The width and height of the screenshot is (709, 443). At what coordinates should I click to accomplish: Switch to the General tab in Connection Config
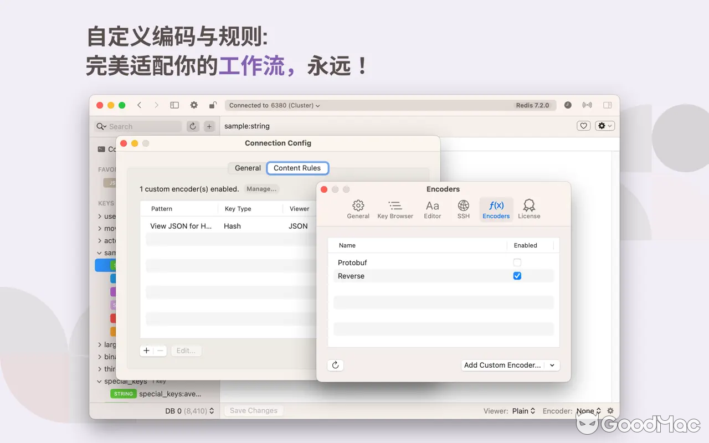tap(246, 168)
